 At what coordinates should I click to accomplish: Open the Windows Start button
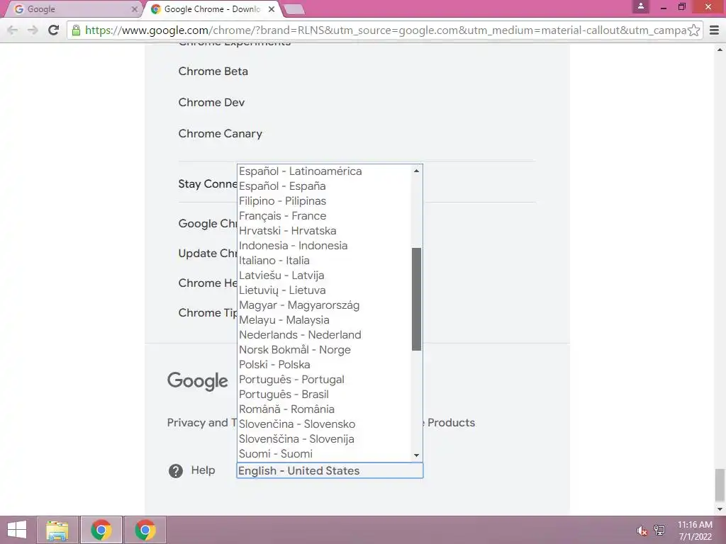point(17,530)
